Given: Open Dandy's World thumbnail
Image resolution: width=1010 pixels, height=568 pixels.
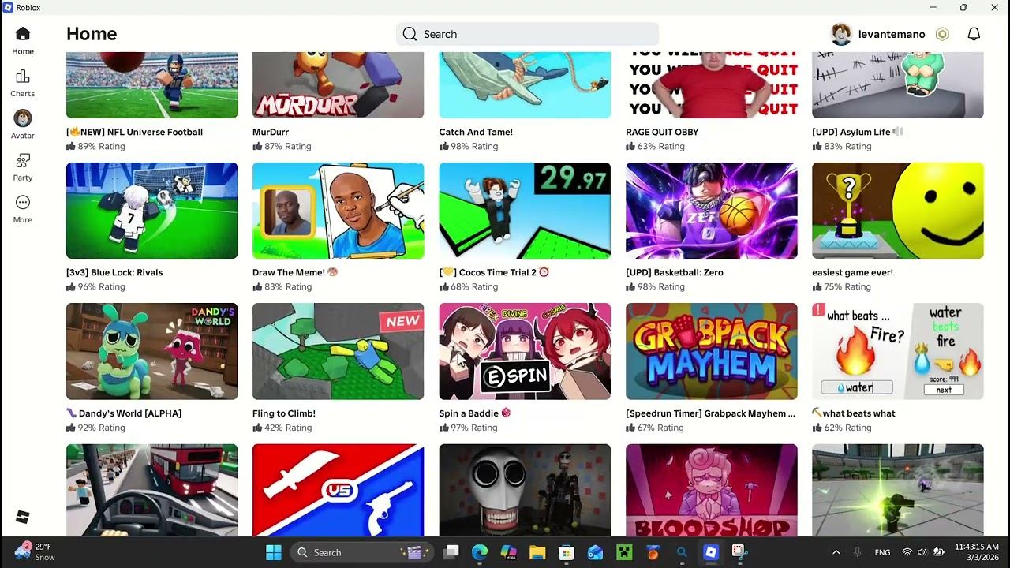Looking at the screenshot, I should point(151,351).
